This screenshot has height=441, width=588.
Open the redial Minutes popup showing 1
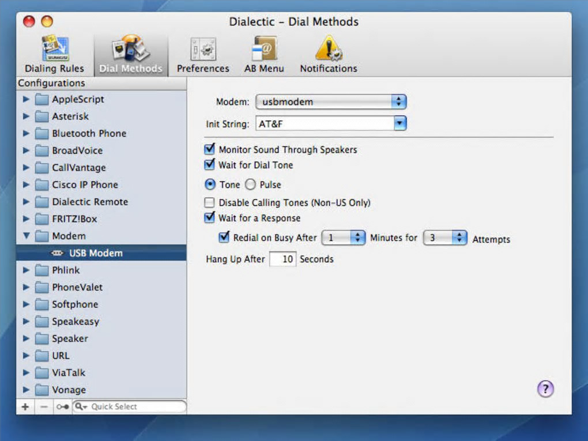pyautogui.click(x=344, y=238)
